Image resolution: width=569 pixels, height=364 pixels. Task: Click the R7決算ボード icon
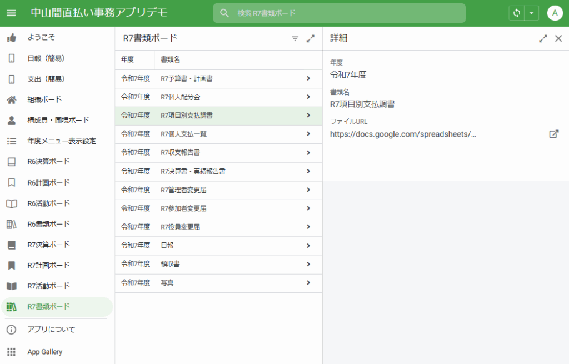[x=12, y=245]
